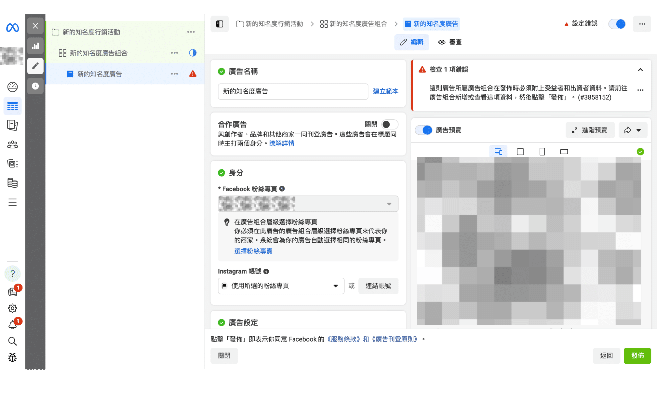The image size is (657, 411).
Task: Turn on the 合作廣告 toggle
Action: tap(389, 124)
